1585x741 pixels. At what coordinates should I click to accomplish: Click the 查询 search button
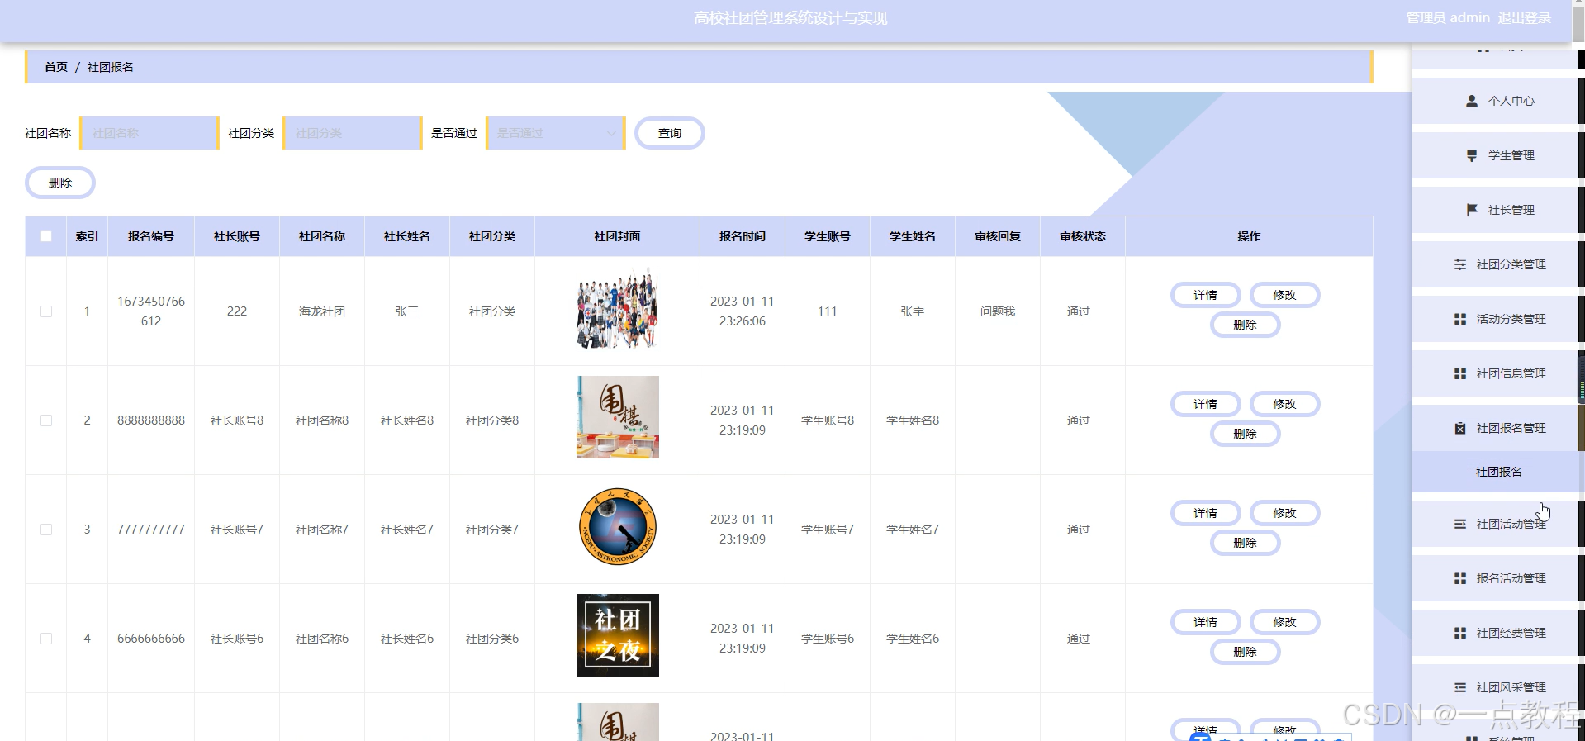[x=669, y=133]
